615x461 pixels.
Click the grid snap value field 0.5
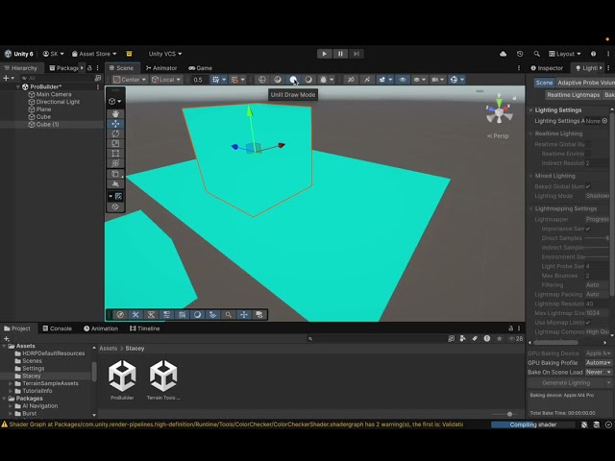[x=199, y=80]
